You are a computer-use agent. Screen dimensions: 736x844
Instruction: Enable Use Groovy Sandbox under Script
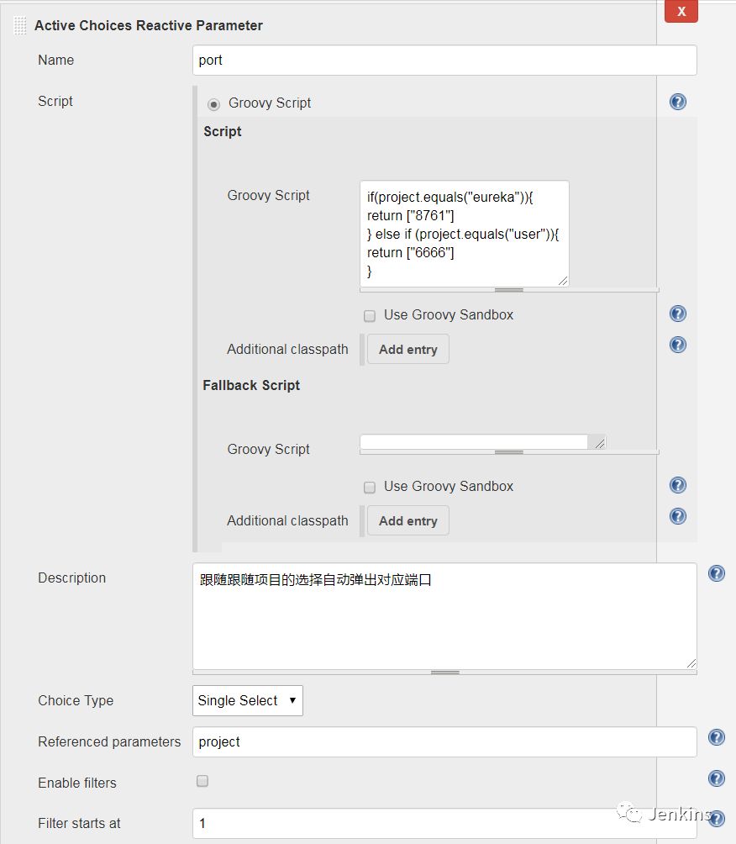(x=370, y=316)
